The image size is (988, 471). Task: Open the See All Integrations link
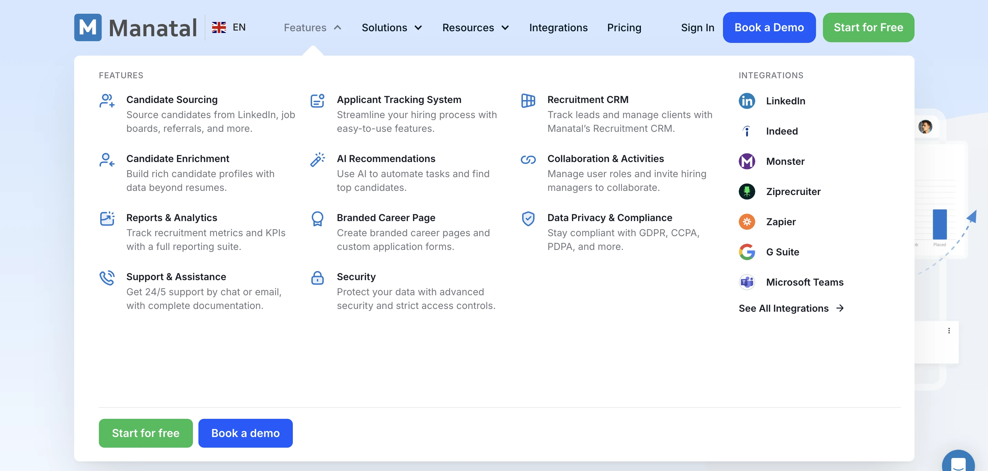[791, 308]
